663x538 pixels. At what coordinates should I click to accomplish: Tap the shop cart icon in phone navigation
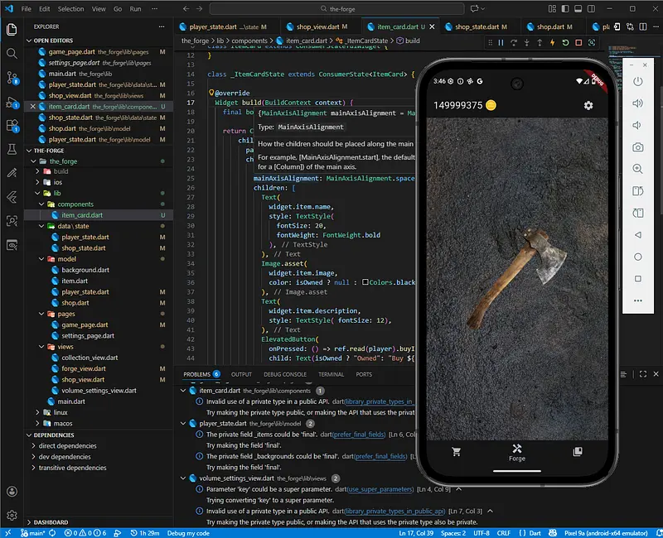coord(455,452)
